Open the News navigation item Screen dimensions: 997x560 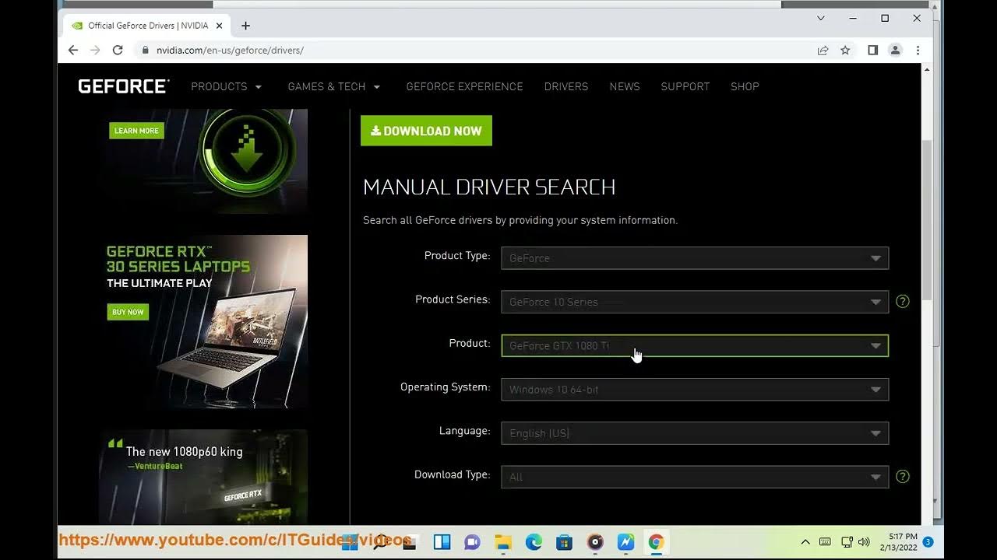(625, 86)
